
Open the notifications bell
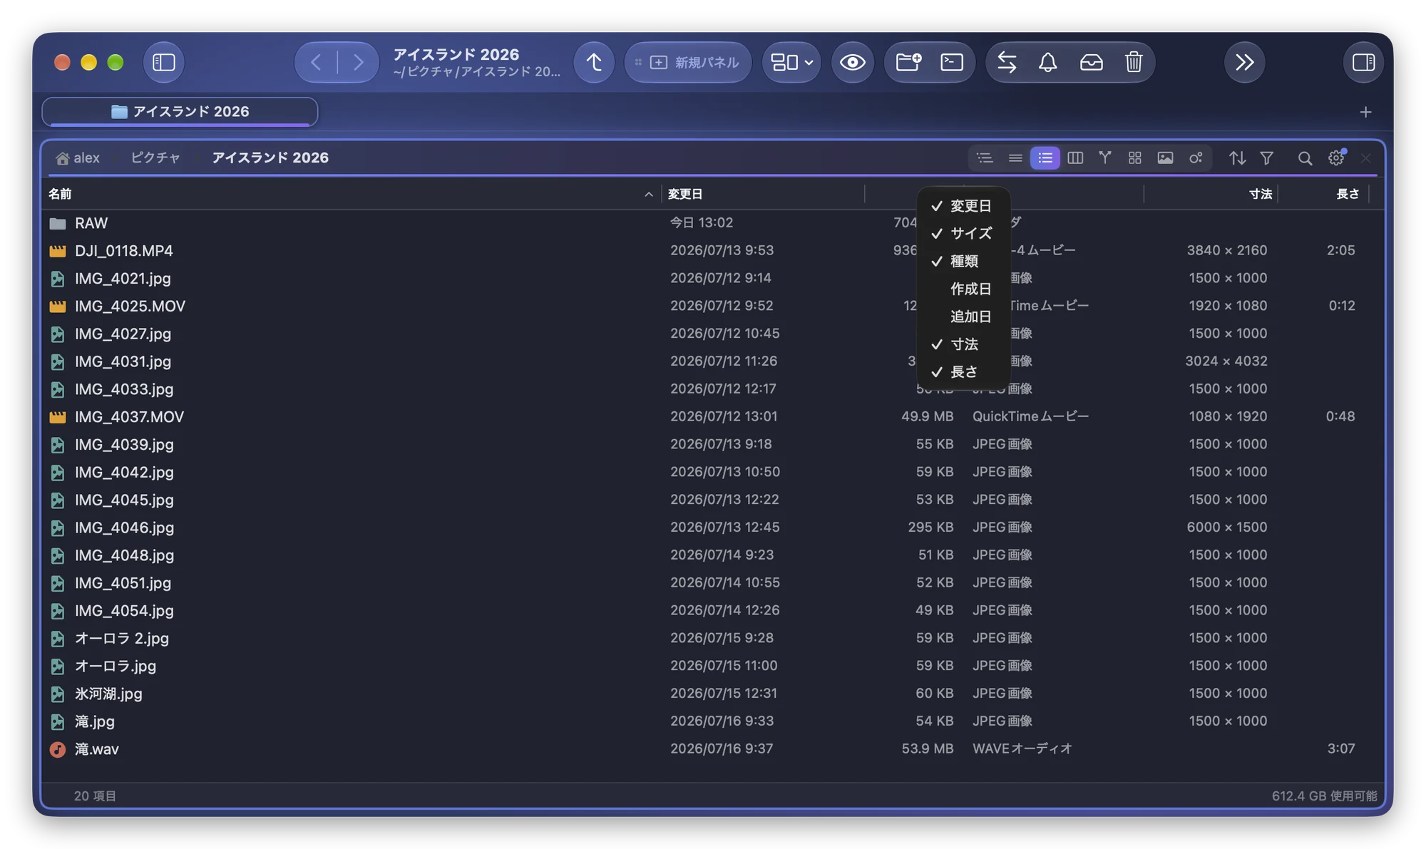pos(1047,63)
